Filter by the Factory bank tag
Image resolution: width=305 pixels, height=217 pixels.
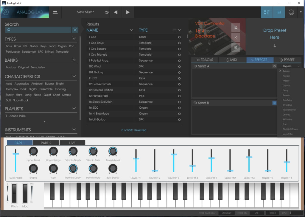click(11, 67)
